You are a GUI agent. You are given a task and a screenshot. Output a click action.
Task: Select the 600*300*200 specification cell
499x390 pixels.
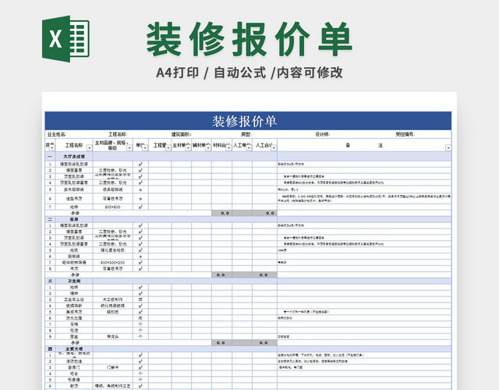pyautogui.click(x=112, y=263)
